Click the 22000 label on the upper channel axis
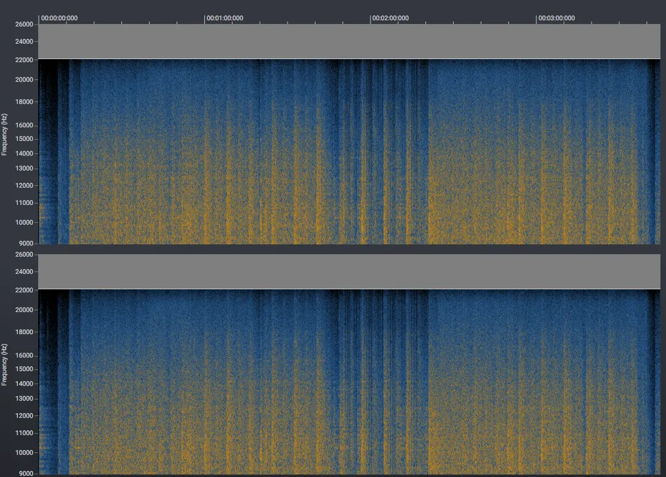This screenshot has width=666, height=477. (25, 60)
